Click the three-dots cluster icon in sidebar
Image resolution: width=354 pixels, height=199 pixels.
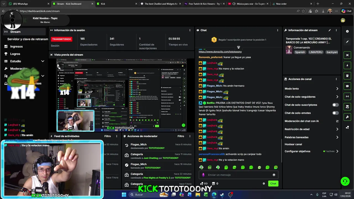pyautogui.click(x=347, y=127)
